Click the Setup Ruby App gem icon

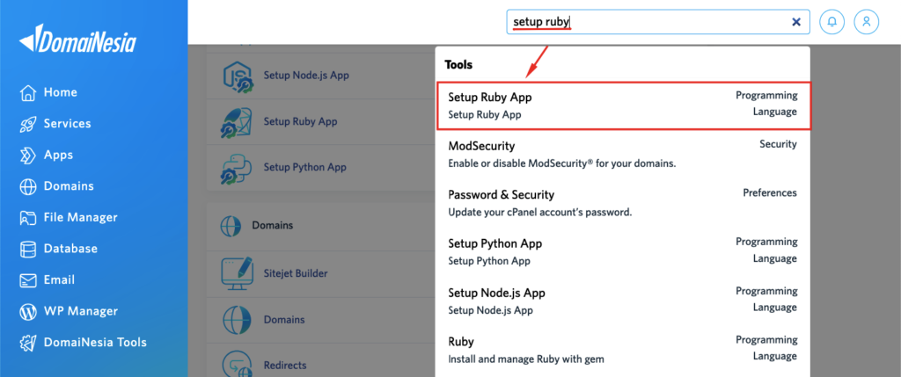coord(237,122)
